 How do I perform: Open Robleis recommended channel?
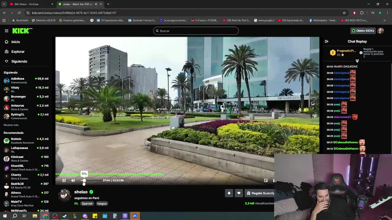pos(26,141)
